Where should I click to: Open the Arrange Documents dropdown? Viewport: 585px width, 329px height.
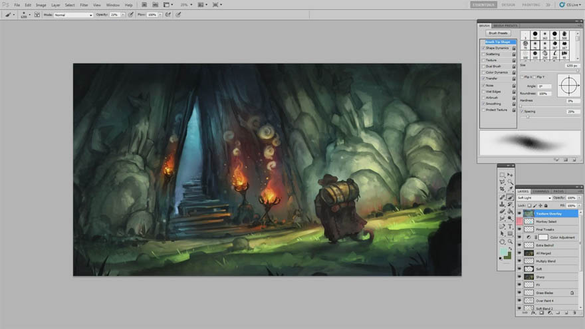point(202,5)
